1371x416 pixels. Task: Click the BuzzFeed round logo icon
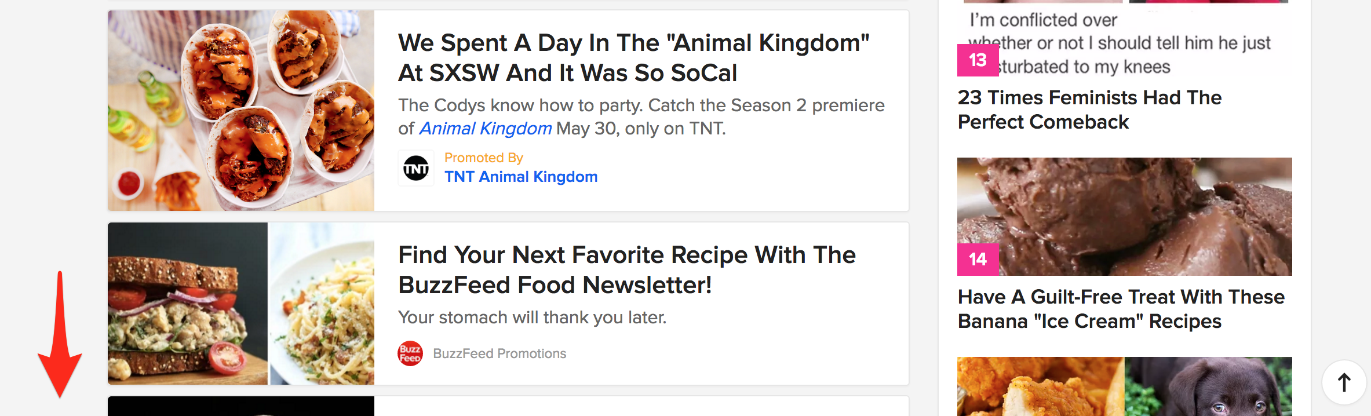(x=410, y=353)
